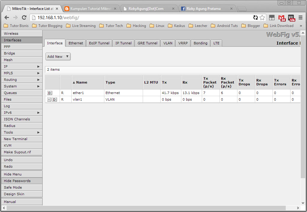Close the MikroTik Interface List tab
307x212 pixels.
tap(57, 9)
